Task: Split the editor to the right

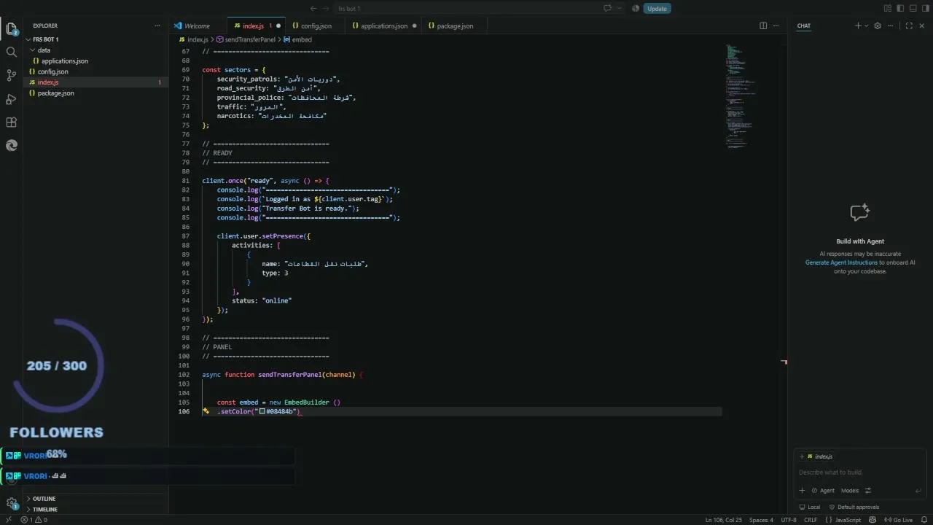Action: tap(763, 26)
